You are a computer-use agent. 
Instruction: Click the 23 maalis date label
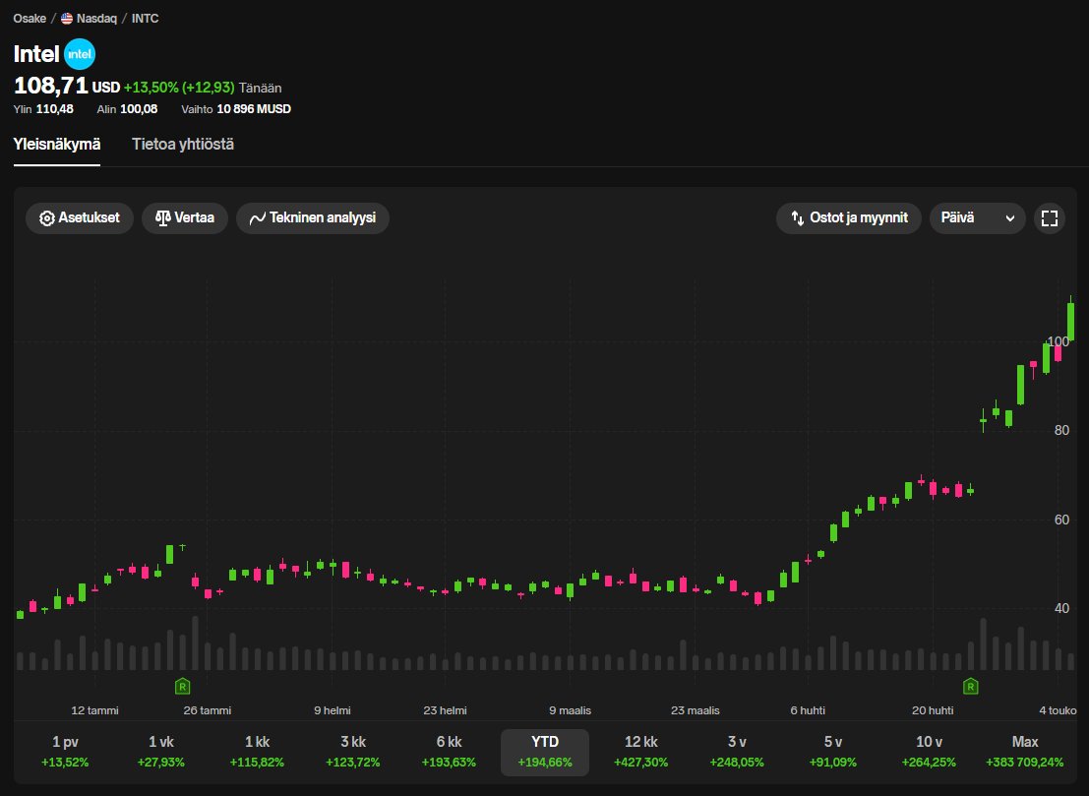pyautogui.click(x=696, y=710)
